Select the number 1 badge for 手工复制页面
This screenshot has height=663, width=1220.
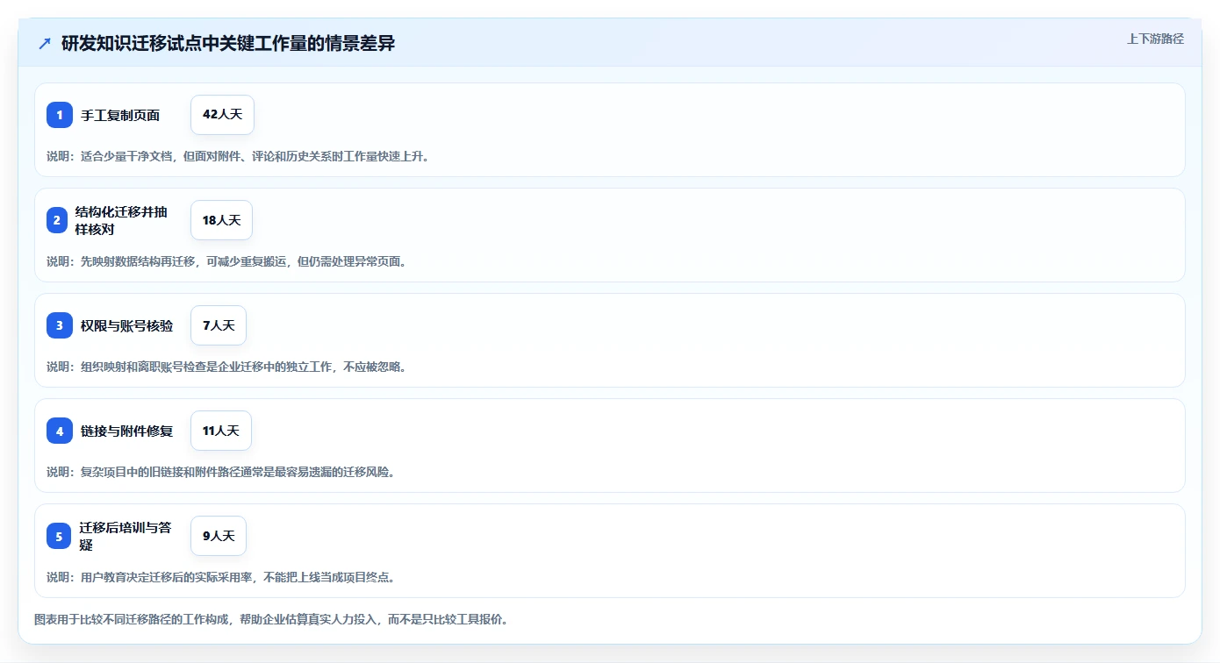[x=60, y=115]
